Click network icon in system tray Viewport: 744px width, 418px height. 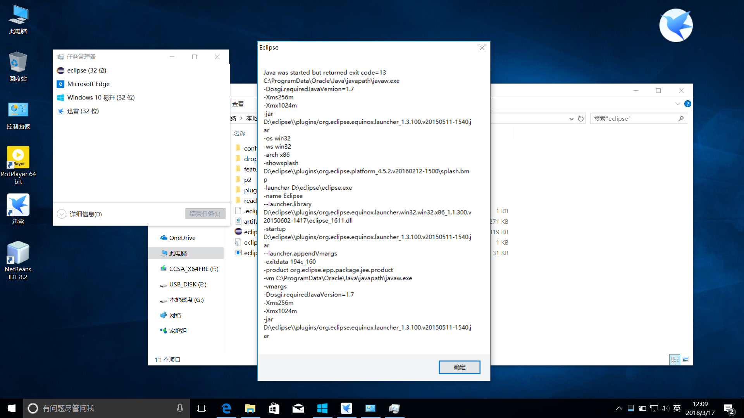[x=654, y=408]
